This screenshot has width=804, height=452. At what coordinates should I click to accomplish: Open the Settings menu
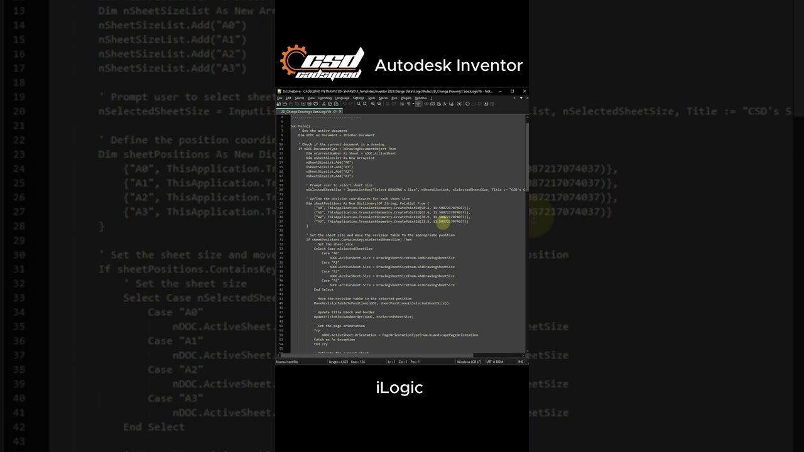[358, 98]
